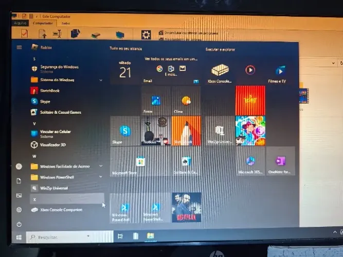
Task: Click Mapear unidade de rede ribbon icon
Action: pos(96,35)
